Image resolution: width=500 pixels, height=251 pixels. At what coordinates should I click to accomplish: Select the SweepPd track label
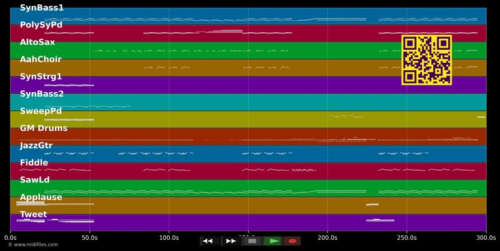pyautogui.click(x=41, y=111)
